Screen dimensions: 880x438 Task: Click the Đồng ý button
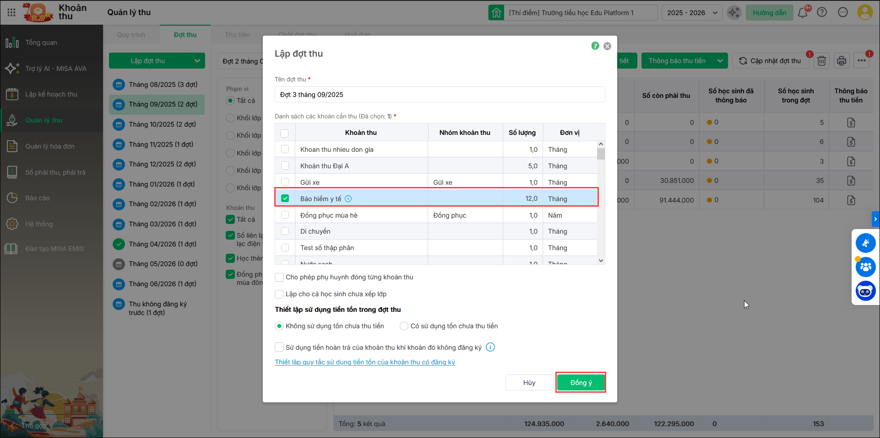(x=581, y=383)
